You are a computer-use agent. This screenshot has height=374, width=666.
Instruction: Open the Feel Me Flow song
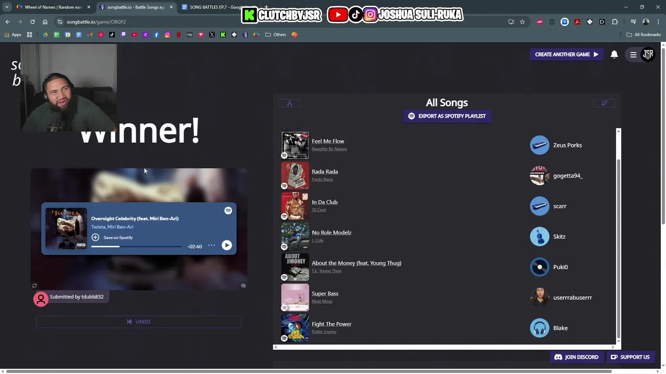coord(328,141)
